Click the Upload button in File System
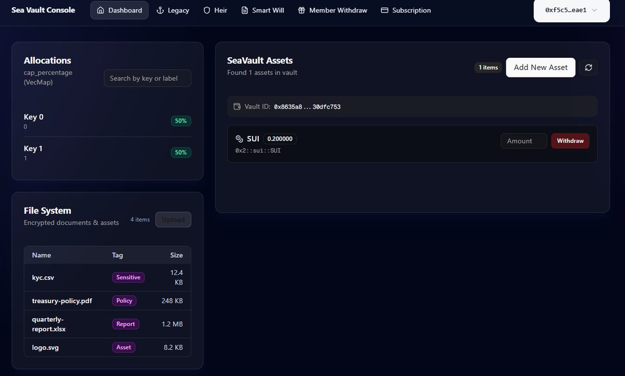The width and height of the screenshot is (625, 376). pos(173,220)
